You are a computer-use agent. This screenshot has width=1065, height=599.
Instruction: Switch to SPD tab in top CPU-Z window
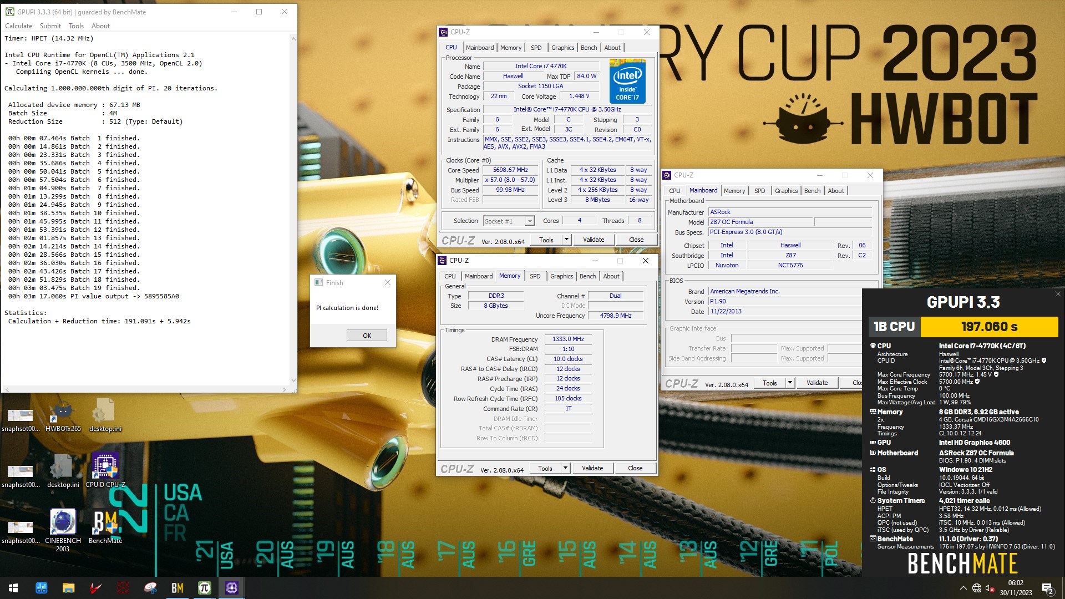[x=536, y=48]
